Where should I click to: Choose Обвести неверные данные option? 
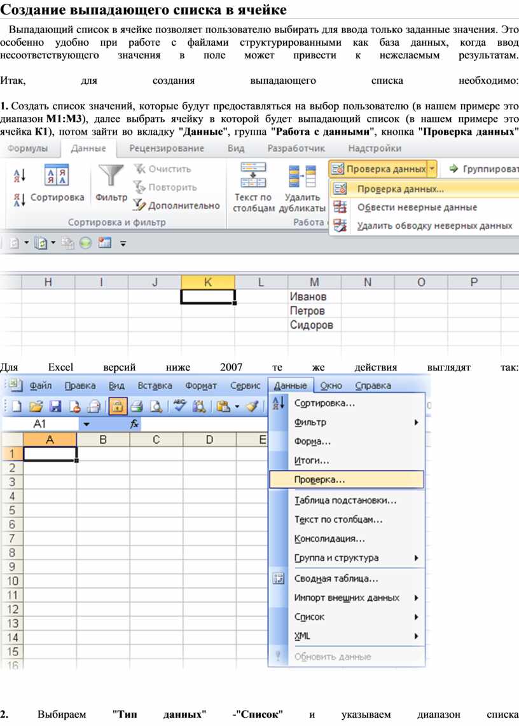(x=425, y=207)
